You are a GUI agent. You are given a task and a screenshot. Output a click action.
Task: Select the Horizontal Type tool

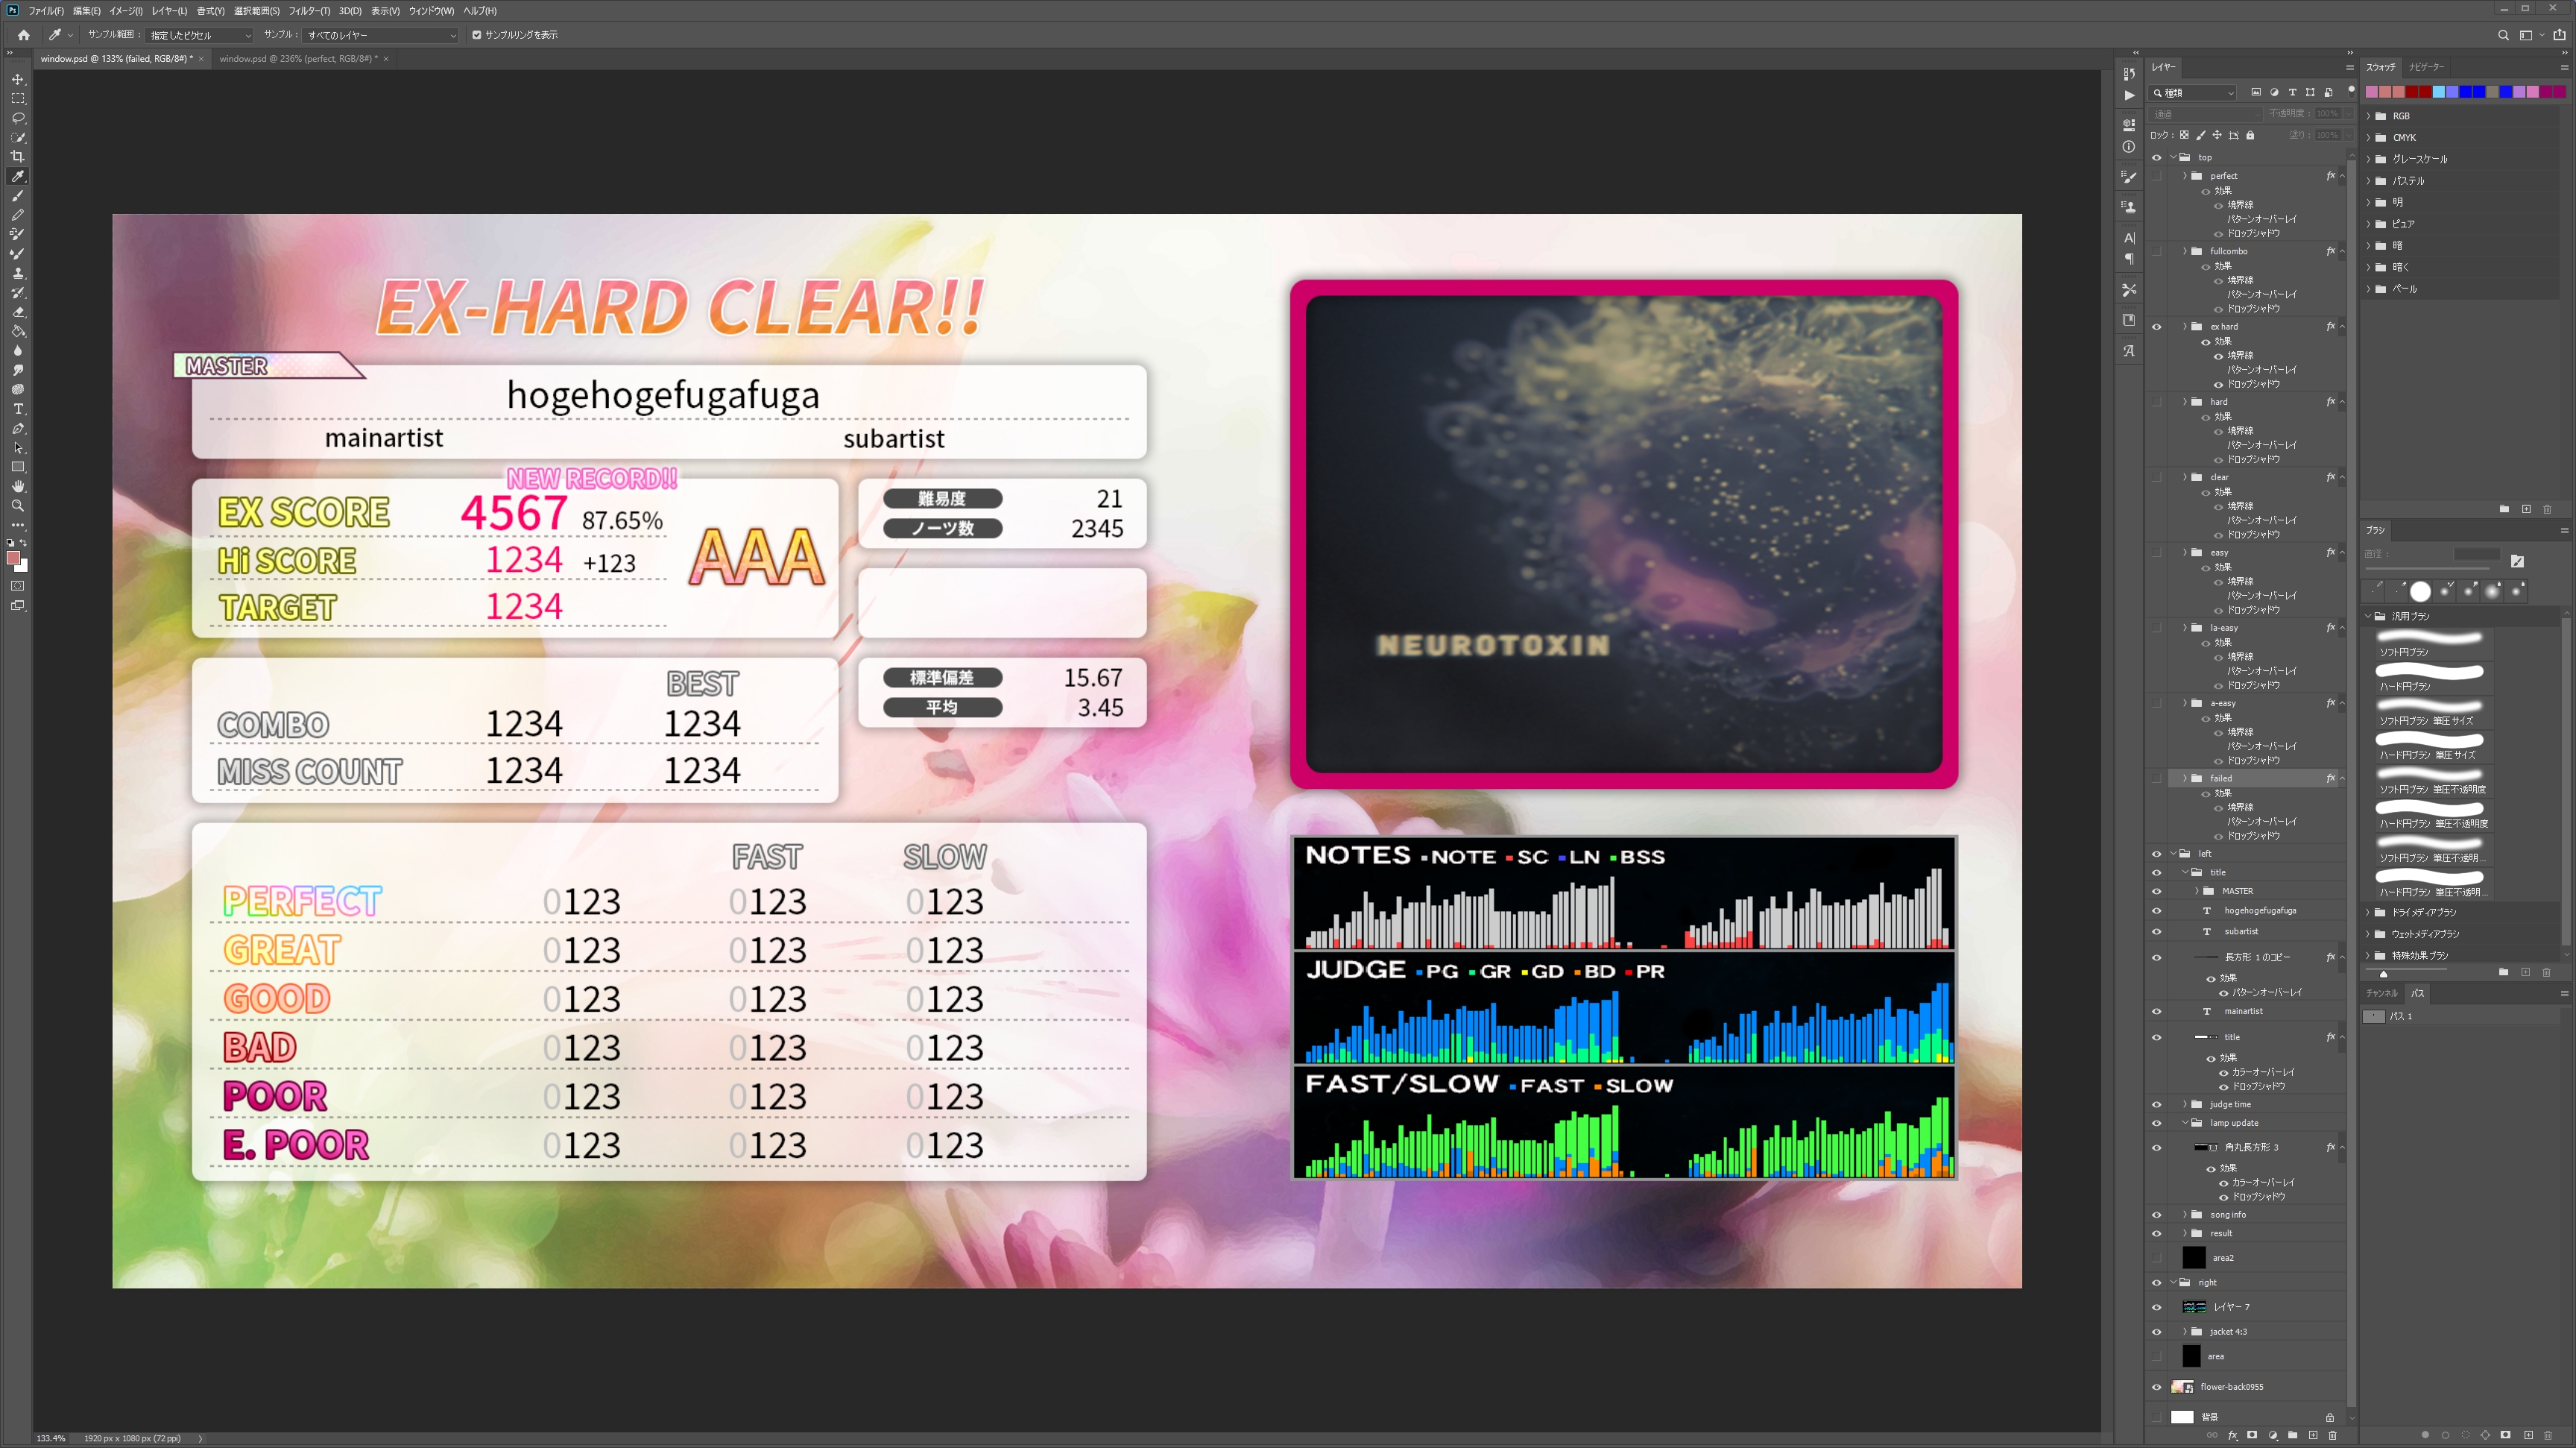coord(18,409)
